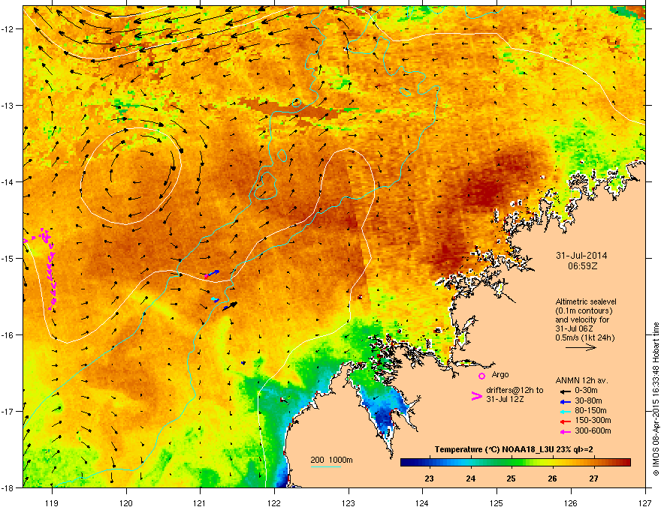Image resolution: width=661 pixels, height=510 pixels.
Task: Click the latitude axis label -18
Action: tap(8, 487)
